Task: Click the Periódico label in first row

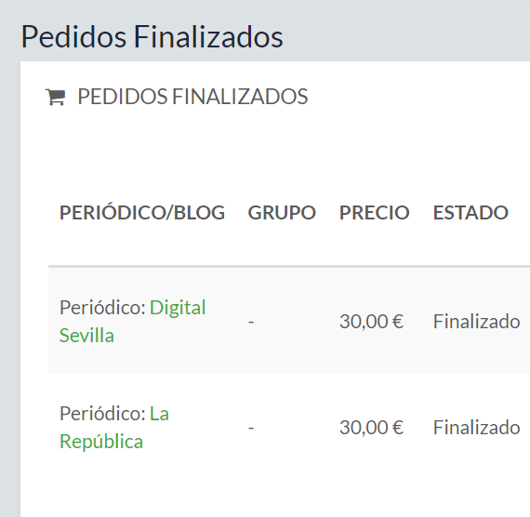Action: click(x=102, y=308)
